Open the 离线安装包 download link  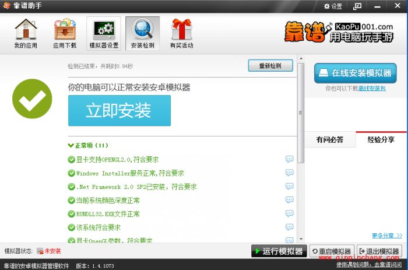[x=372, y=89]
